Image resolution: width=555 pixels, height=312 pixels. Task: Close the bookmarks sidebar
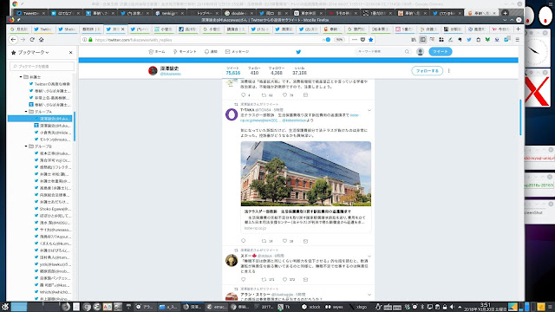70,52
